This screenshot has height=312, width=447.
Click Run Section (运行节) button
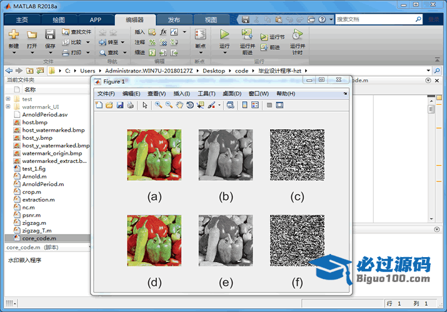272,37
